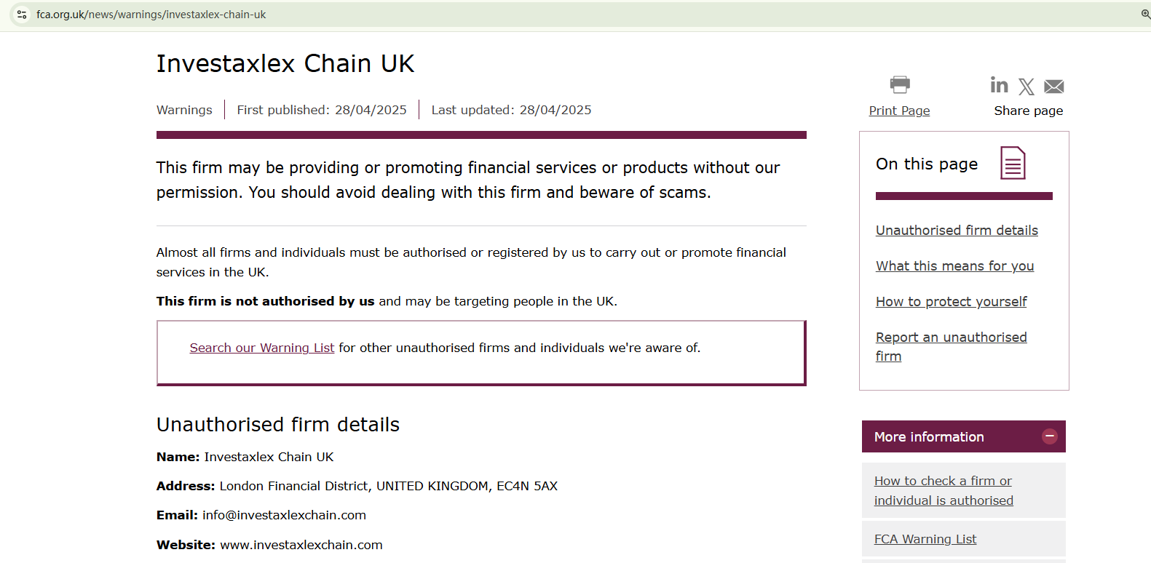The height and width of the screenshot is (563, 1151).
Task: Open the FCA Warning List link
Action: tap(925, 539)
